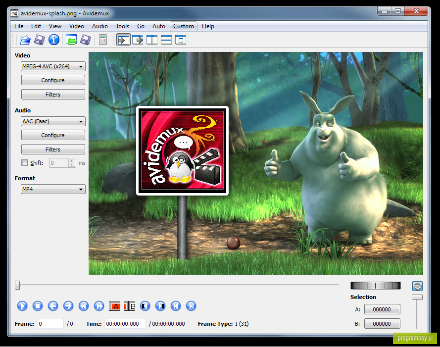The width and height of the screenshot is (440, 347).
Task: Click the video preview image
Action: (x=256, y=163)
